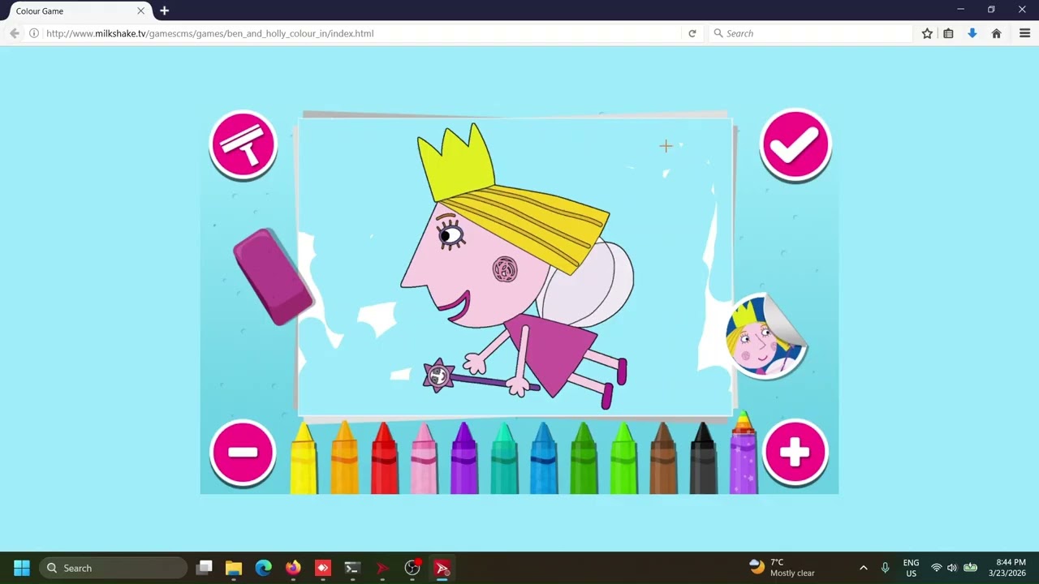
Task: Open ENG US language switcher
Action: point(911,568)
